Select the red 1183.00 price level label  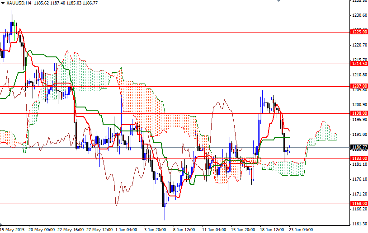point(359,158)
